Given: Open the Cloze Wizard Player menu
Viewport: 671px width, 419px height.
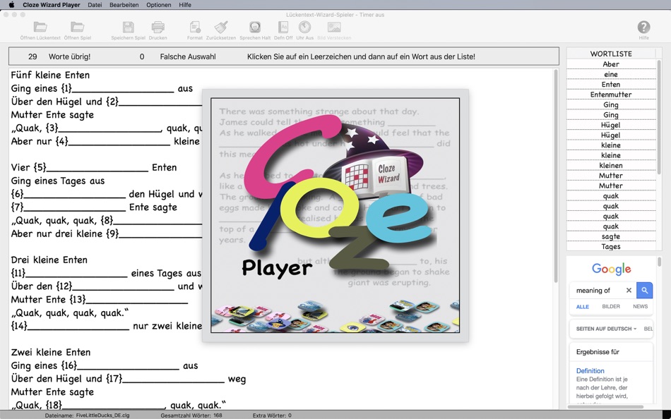Looking at the screenshot, I should 52,5.
